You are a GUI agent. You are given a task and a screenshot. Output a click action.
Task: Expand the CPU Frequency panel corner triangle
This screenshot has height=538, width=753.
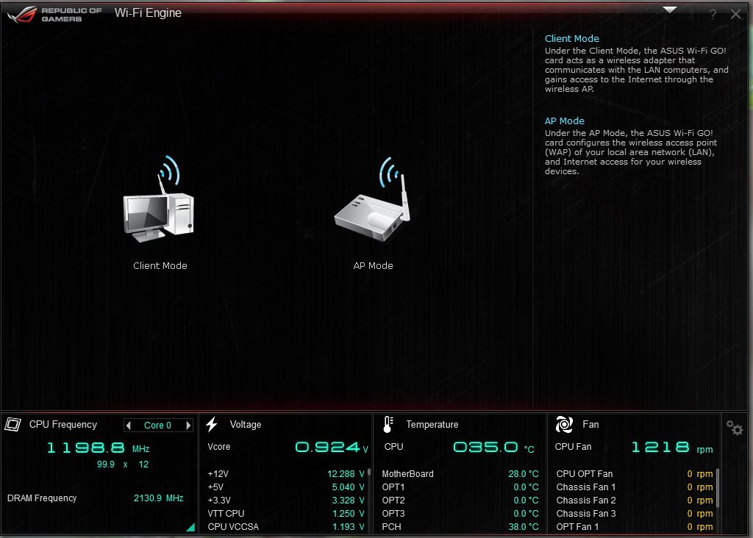coord(190,527)
